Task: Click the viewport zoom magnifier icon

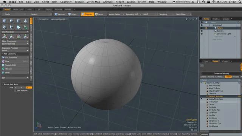Action: (193, 19)
